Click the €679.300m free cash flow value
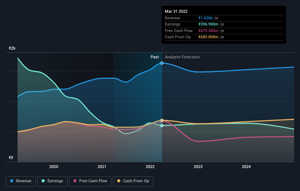 pos(208,31)
